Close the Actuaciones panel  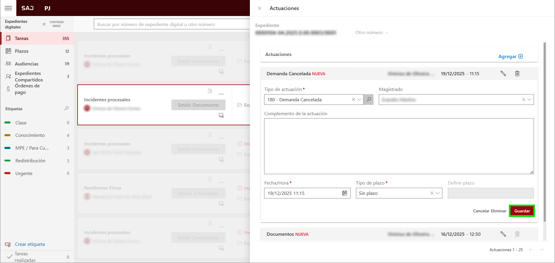(x=260, y=8)
